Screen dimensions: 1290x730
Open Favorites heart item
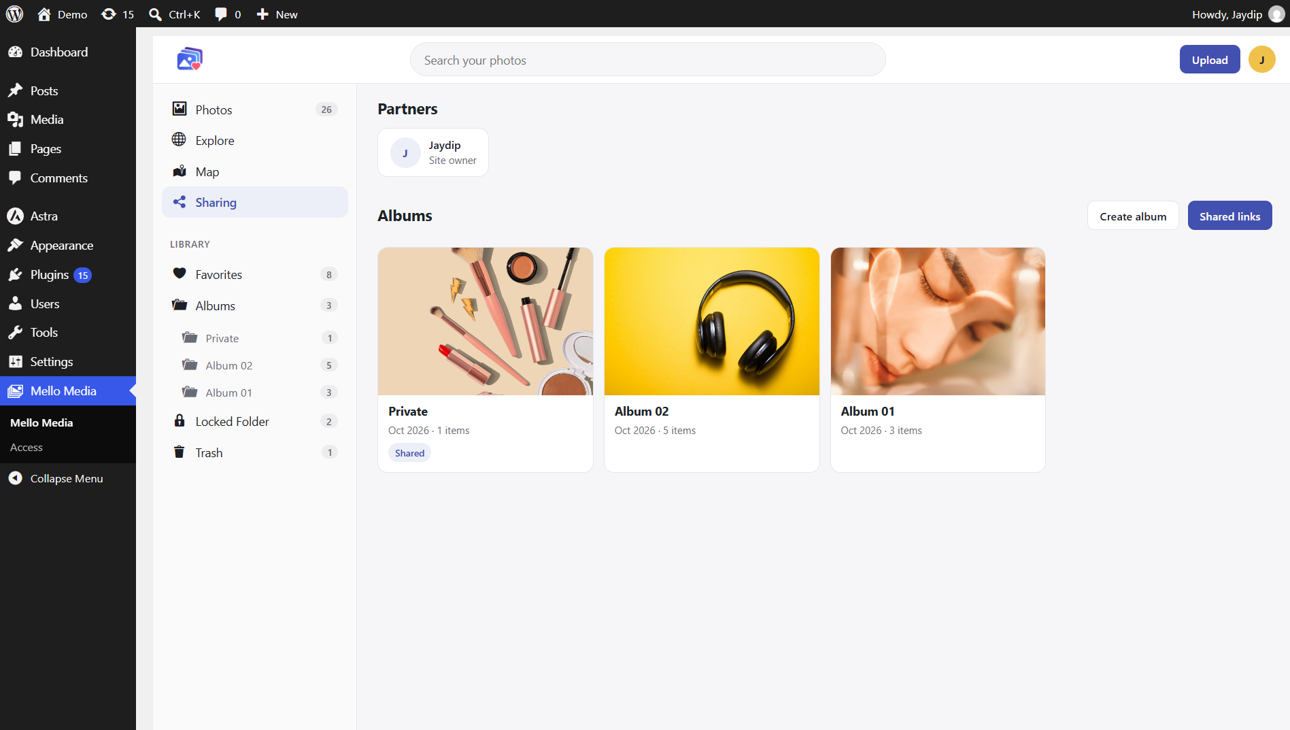(x=255, y=274)
